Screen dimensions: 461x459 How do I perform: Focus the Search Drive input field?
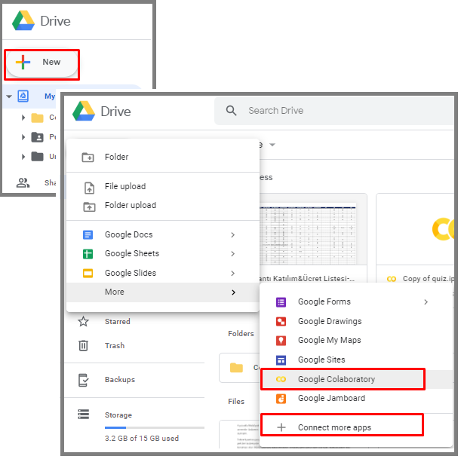[335, 111]
